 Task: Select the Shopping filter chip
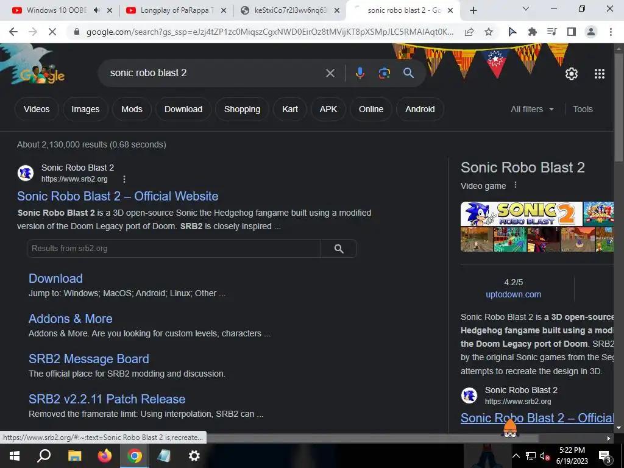point(242,109)
